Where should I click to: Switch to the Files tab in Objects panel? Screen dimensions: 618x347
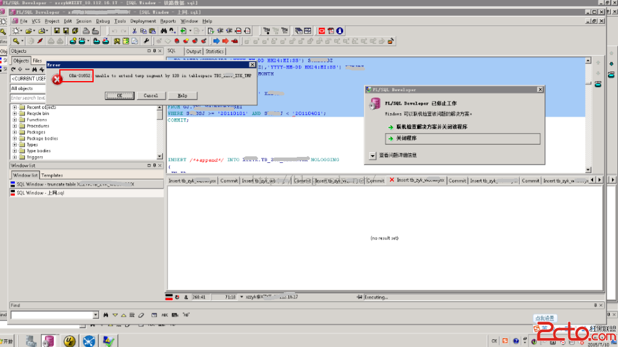click(37, 60)
